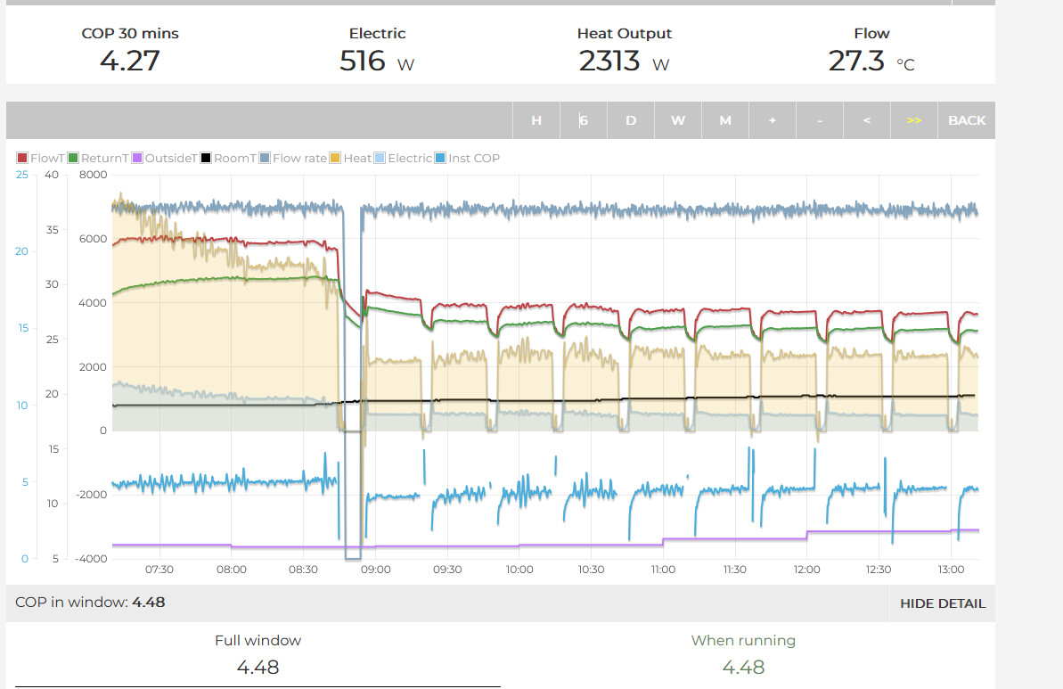
Task: Click the RoomT black legend swatch
Action: pos(206,159)
